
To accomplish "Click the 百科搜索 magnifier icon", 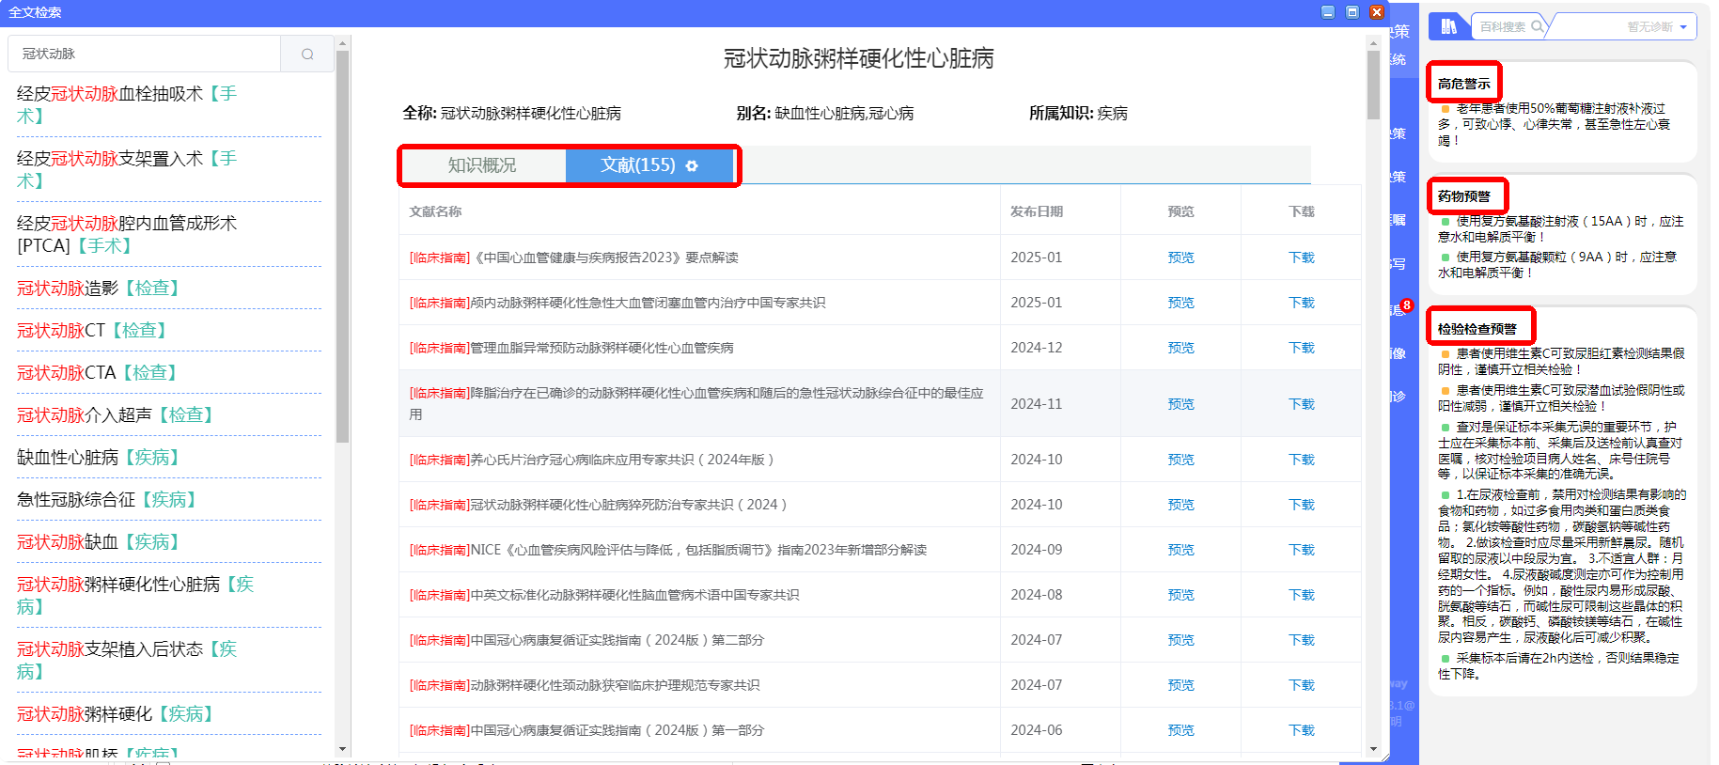I will [x=1538, y=26].
